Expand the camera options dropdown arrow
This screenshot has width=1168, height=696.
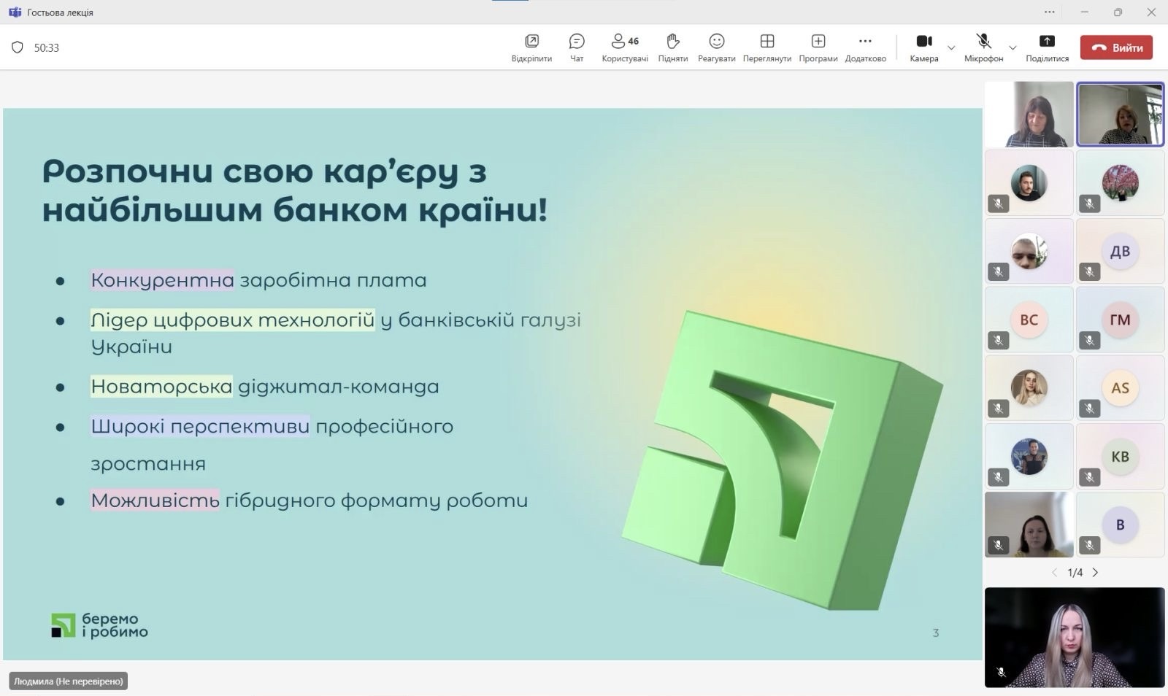click(951, 48)
